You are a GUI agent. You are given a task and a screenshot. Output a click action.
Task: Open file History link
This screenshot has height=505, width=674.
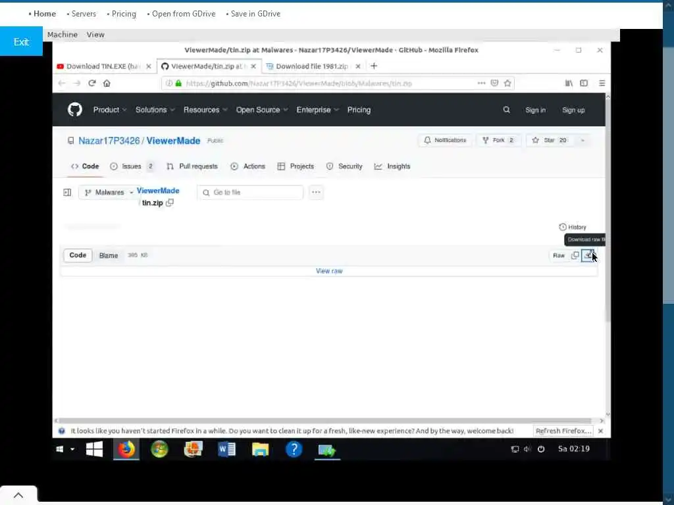pyautogui.click(x=573, y=227)
